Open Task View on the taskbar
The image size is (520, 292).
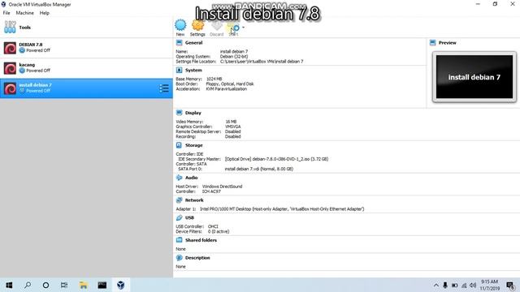click(64, 285)
